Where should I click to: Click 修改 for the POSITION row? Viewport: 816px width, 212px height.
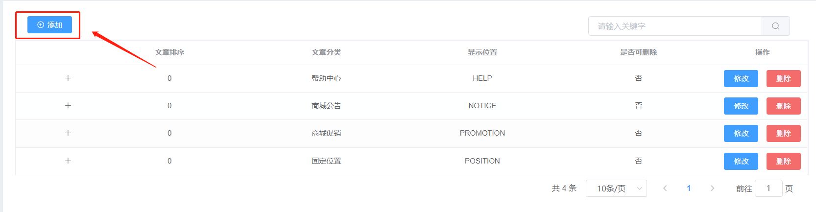click(x=741, y=161)
